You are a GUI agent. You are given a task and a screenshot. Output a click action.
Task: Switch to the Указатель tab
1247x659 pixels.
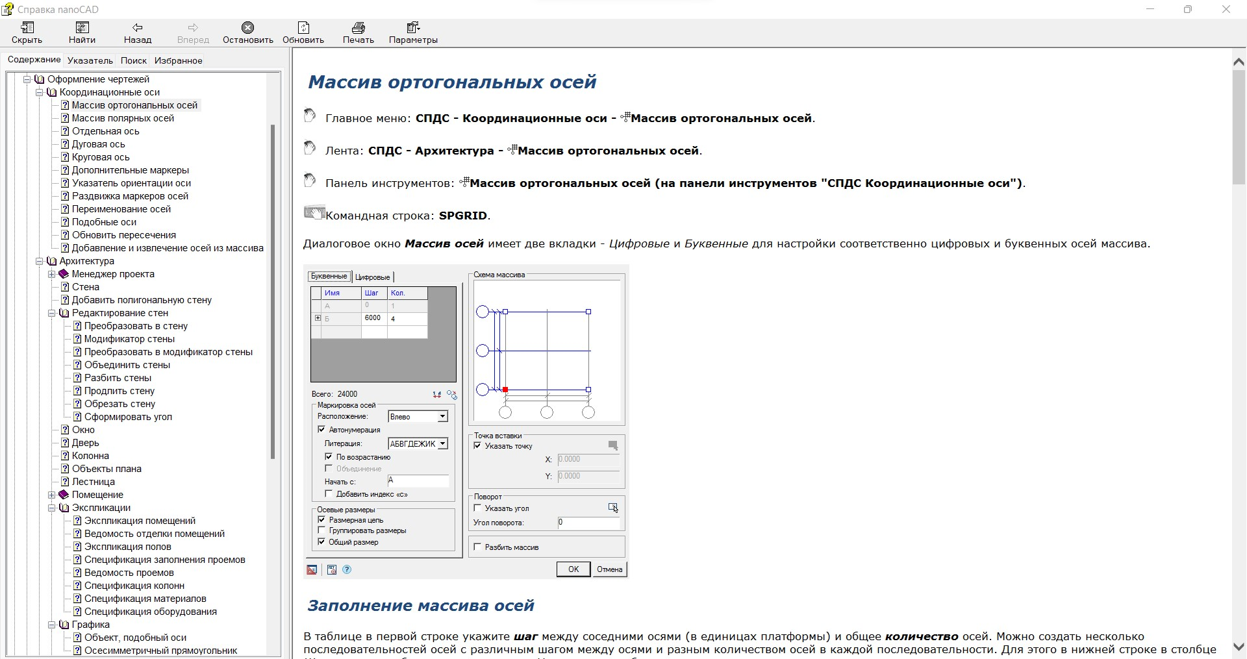pyautogui.click(x=90, y=60)
